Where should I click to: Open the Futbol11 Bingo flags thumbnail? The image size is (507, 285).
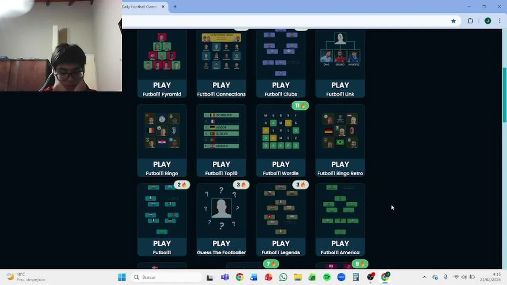tap(162, 131)
